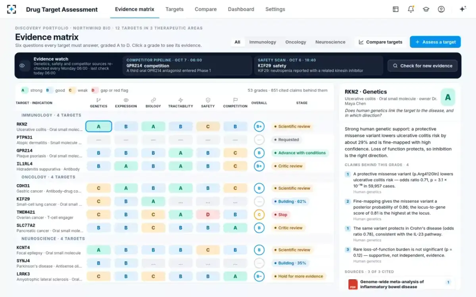
Task: Select SLC77A2 Competition grade A cell
Action: (235, 228)
